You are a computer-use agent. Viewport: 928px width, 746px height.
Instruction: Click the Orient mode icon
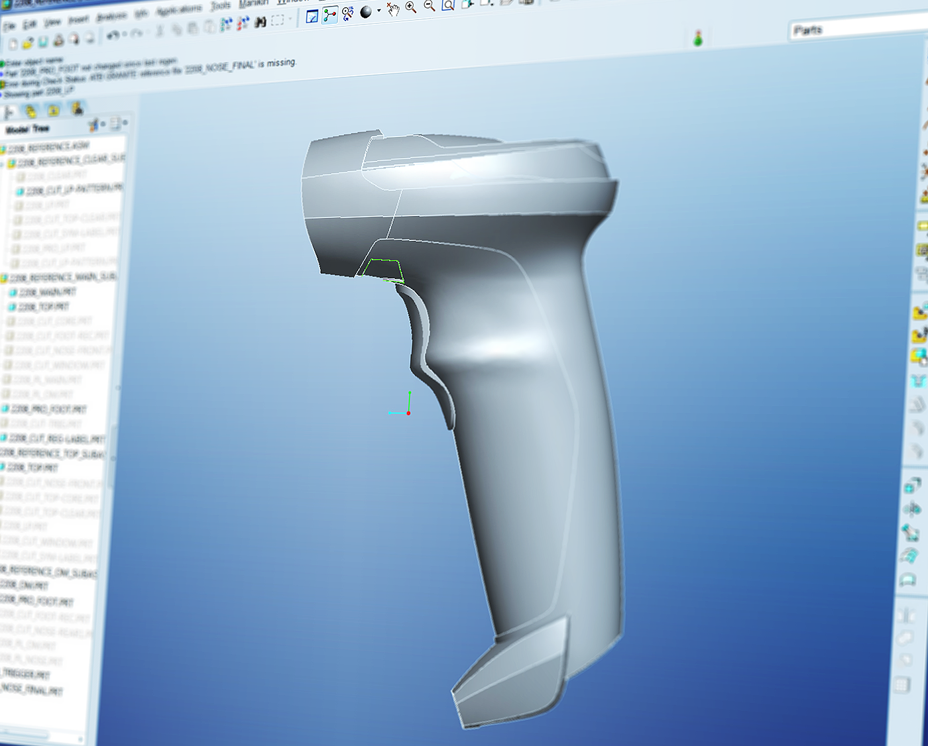pyautogui.click(x=347, y=14)
